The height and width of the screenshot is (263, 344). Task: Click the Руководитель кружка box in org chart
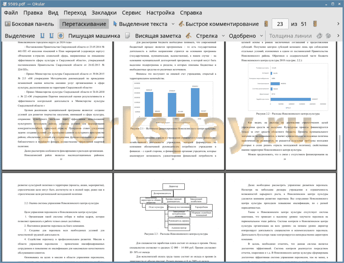coord(179,221)
